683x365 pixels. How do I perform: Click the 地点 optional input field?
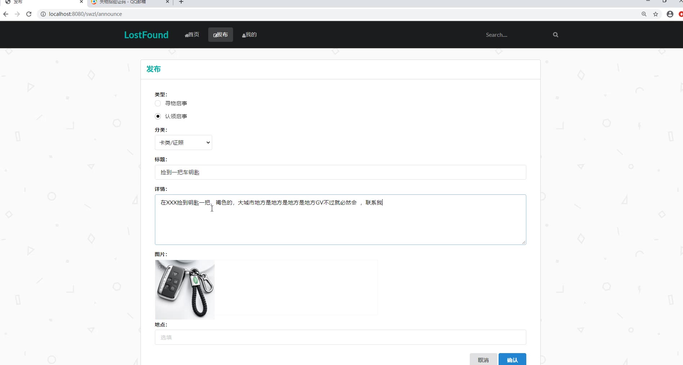(x=340, y=337)
